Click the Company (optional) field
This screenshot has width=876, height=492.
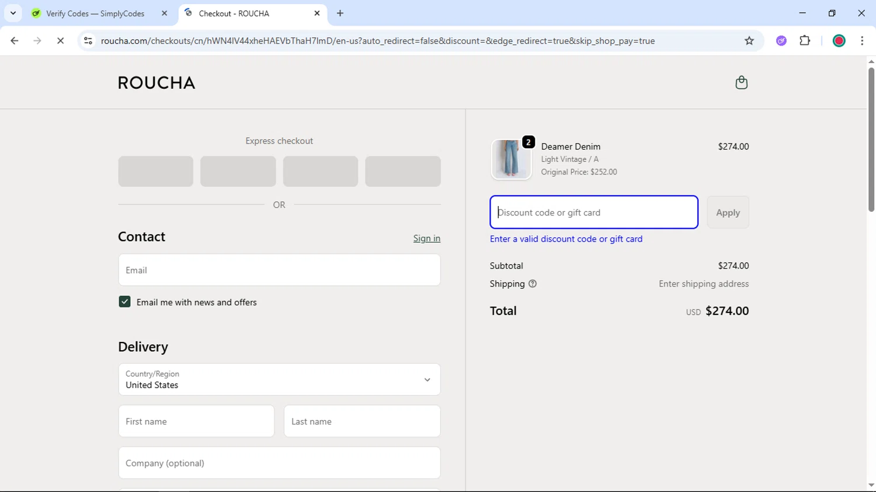[279, 463]
